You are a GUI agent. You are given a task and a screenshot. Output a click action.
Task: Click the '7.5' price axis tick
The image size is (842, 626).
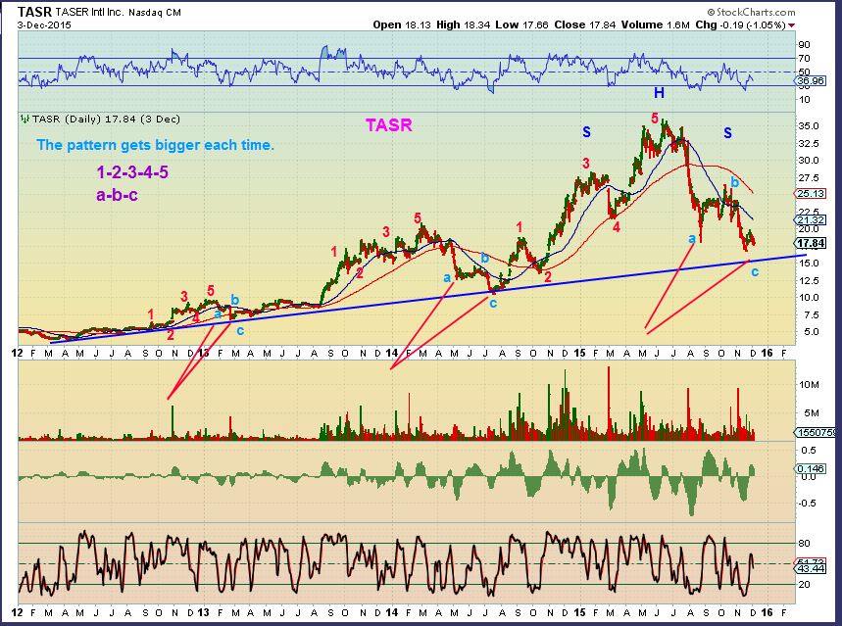tap(812, 314)
